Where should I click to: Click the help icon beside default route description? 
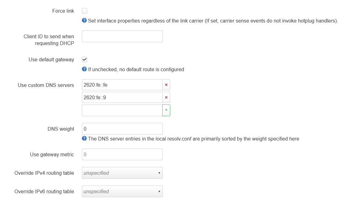click(84, 69)
